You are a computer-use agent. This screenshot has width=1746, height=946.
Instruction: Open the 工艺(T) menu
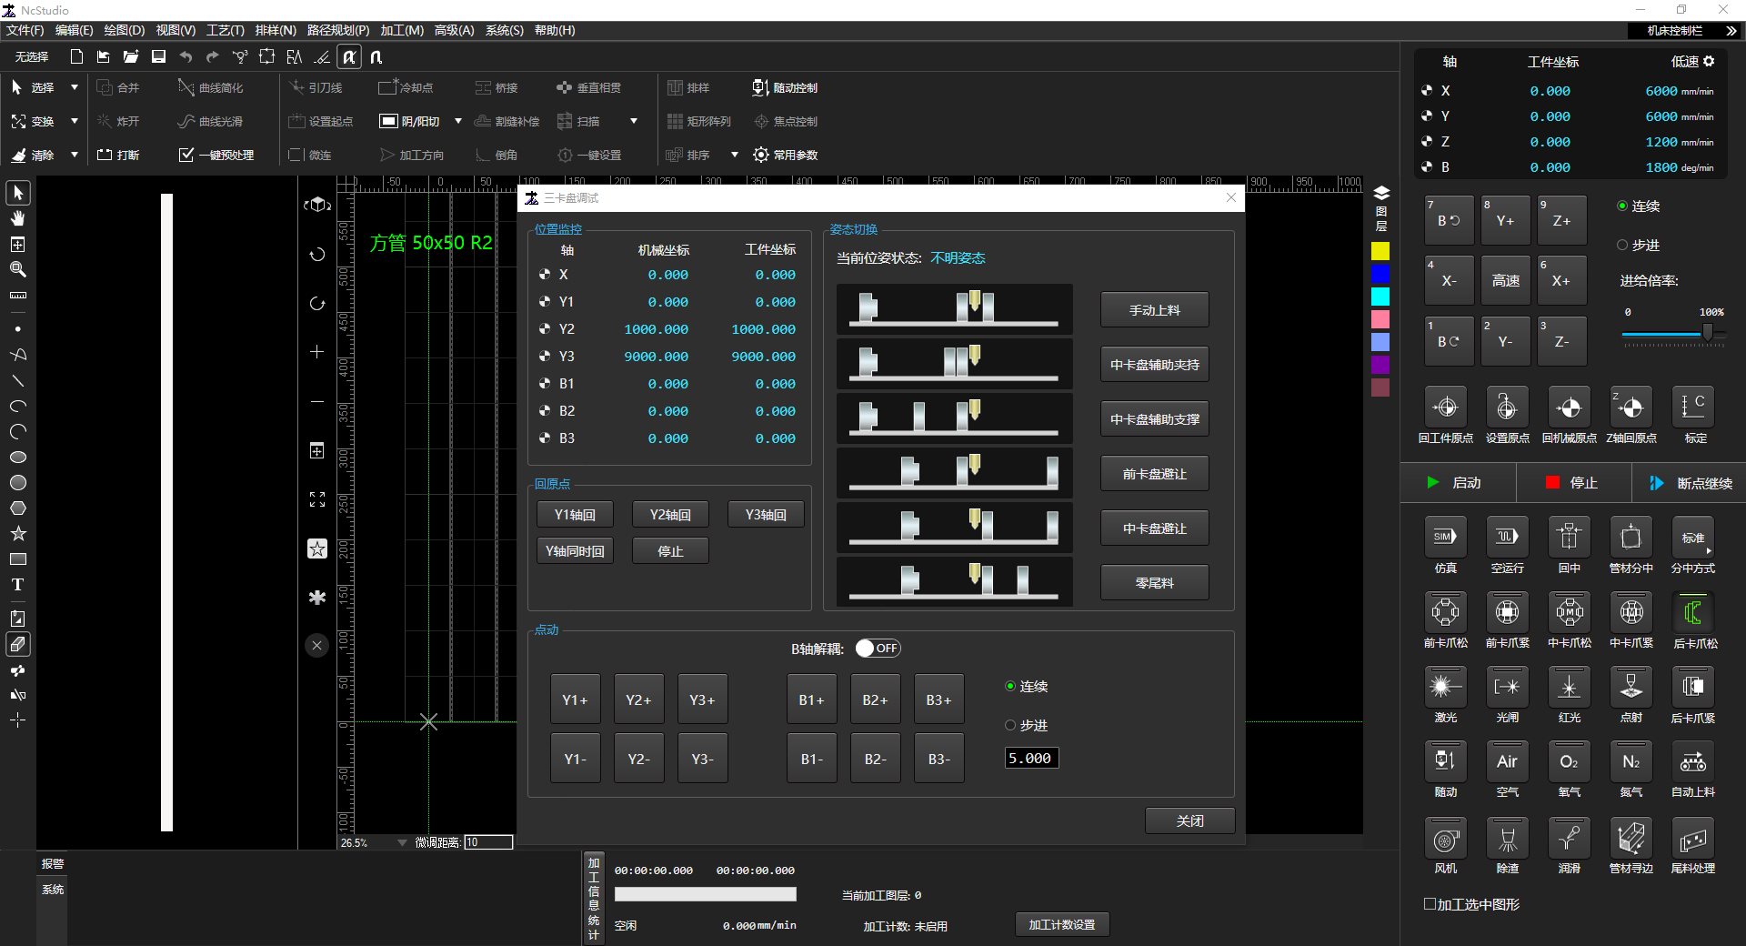[x=225, y=30]
